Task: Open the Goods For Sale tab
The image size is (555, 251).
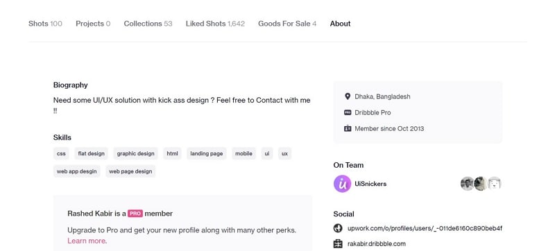Action: (287, 24)
